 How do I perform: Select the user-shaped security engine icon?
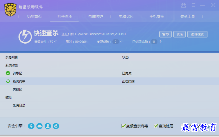click(x=48, y=126)
